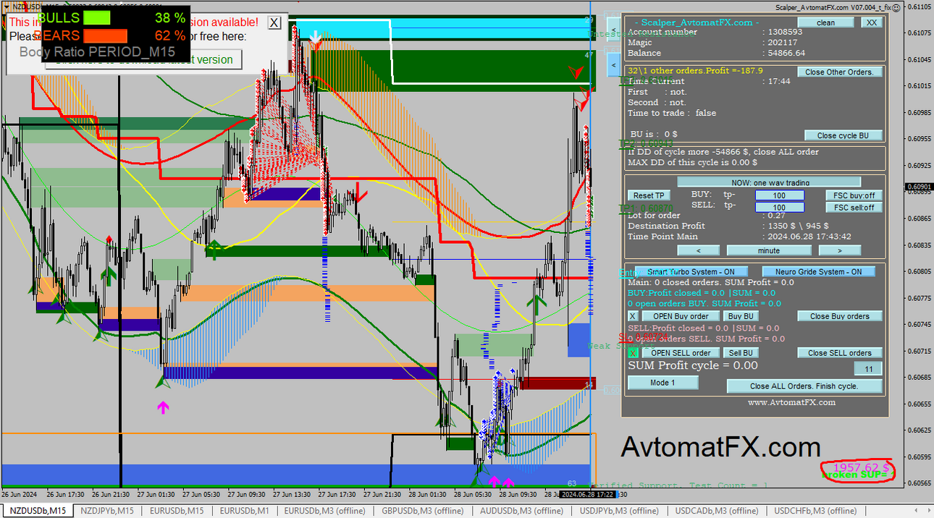This screenshot has width=934, height=518.
Task: Click the Close cycle BU button
Action: 843,135
